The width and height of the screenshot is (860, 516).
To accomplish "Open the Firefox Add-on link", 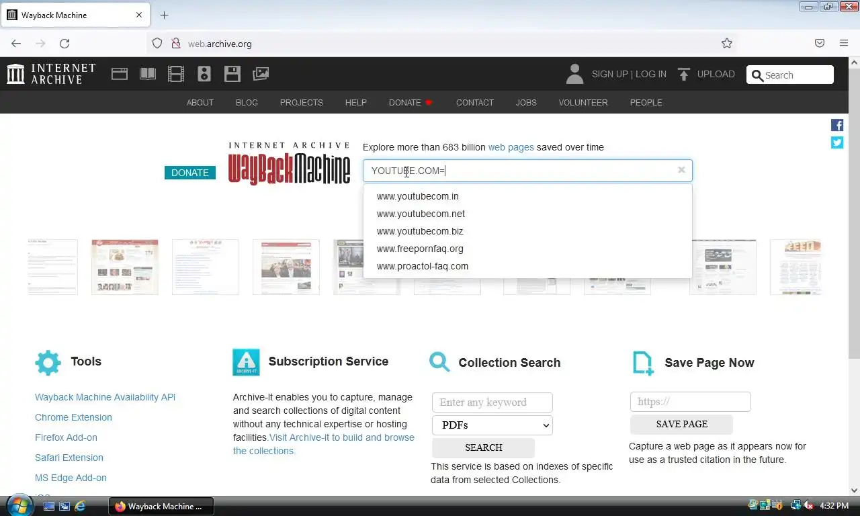I will point(66,437).
